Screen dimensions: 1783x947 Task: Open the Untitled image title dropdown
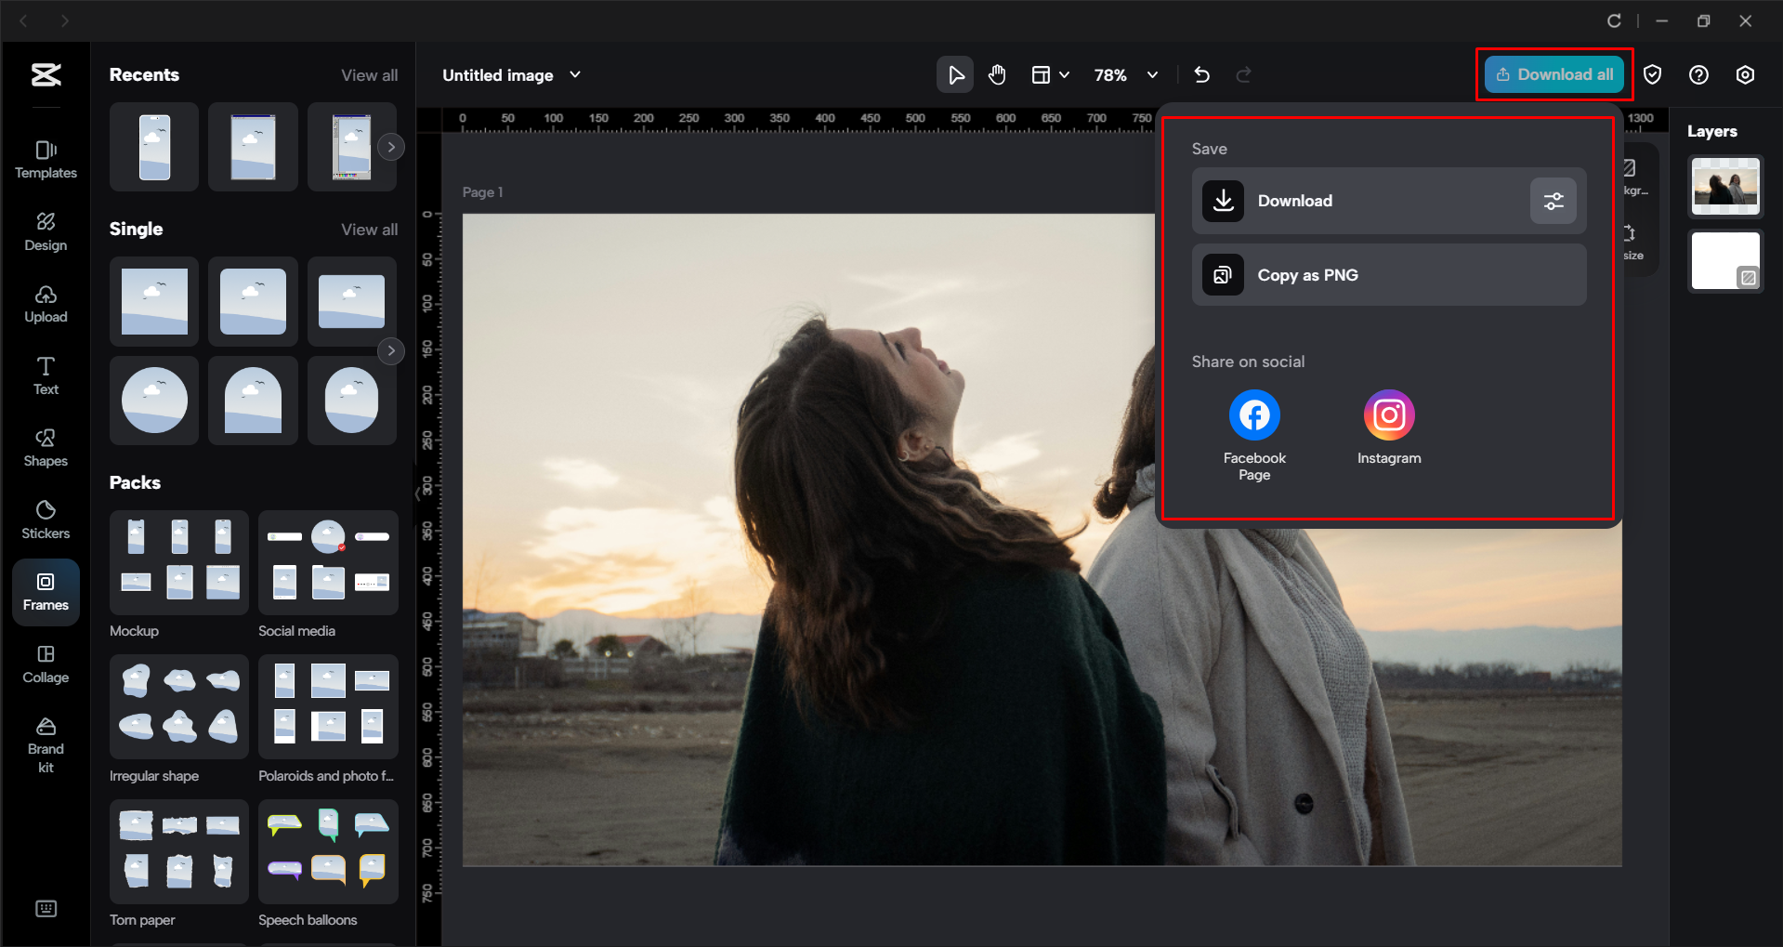575,74
